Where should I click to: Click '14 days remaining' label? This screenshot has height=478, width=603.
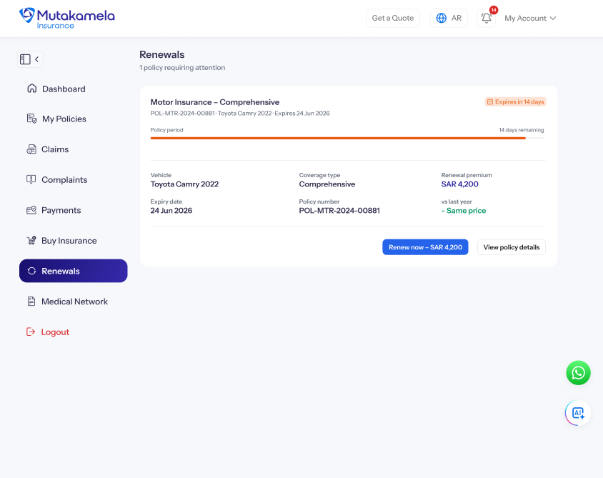click(x=522, y=130)
